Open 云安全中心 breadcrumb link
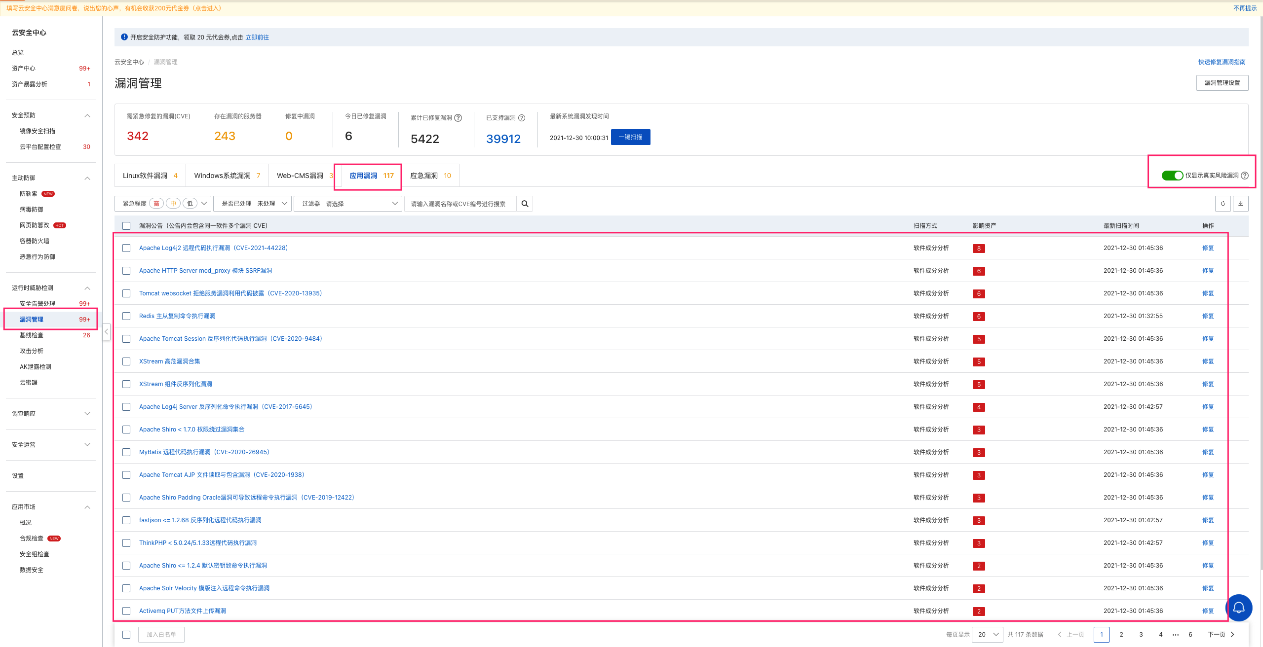1263x647 pixels. [x=129, y=62]
